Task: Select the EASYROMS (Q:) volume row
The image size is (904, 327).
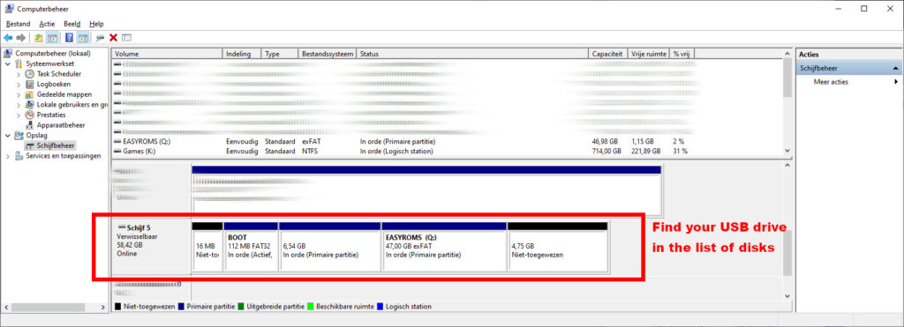Action: (x=403, y=141)
